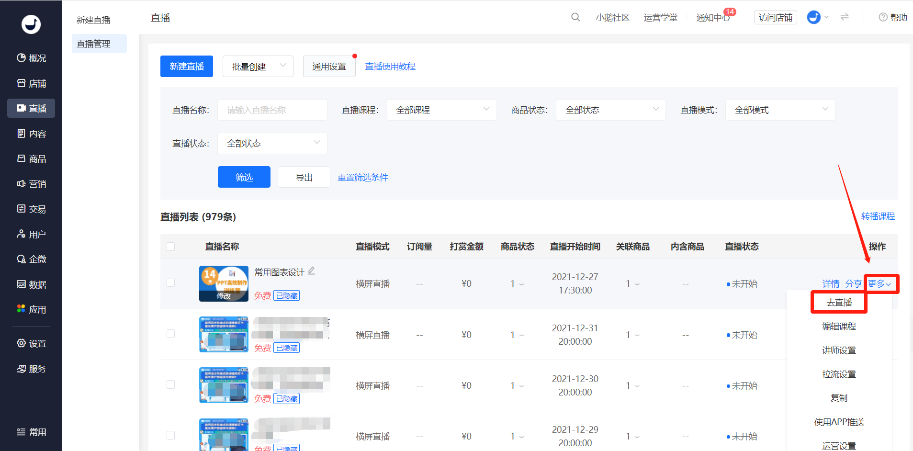The width and height of the screenshot is (913, 451).
Task: Open the 应用 apps sidebar icon
Action: (x=22, y=309)
